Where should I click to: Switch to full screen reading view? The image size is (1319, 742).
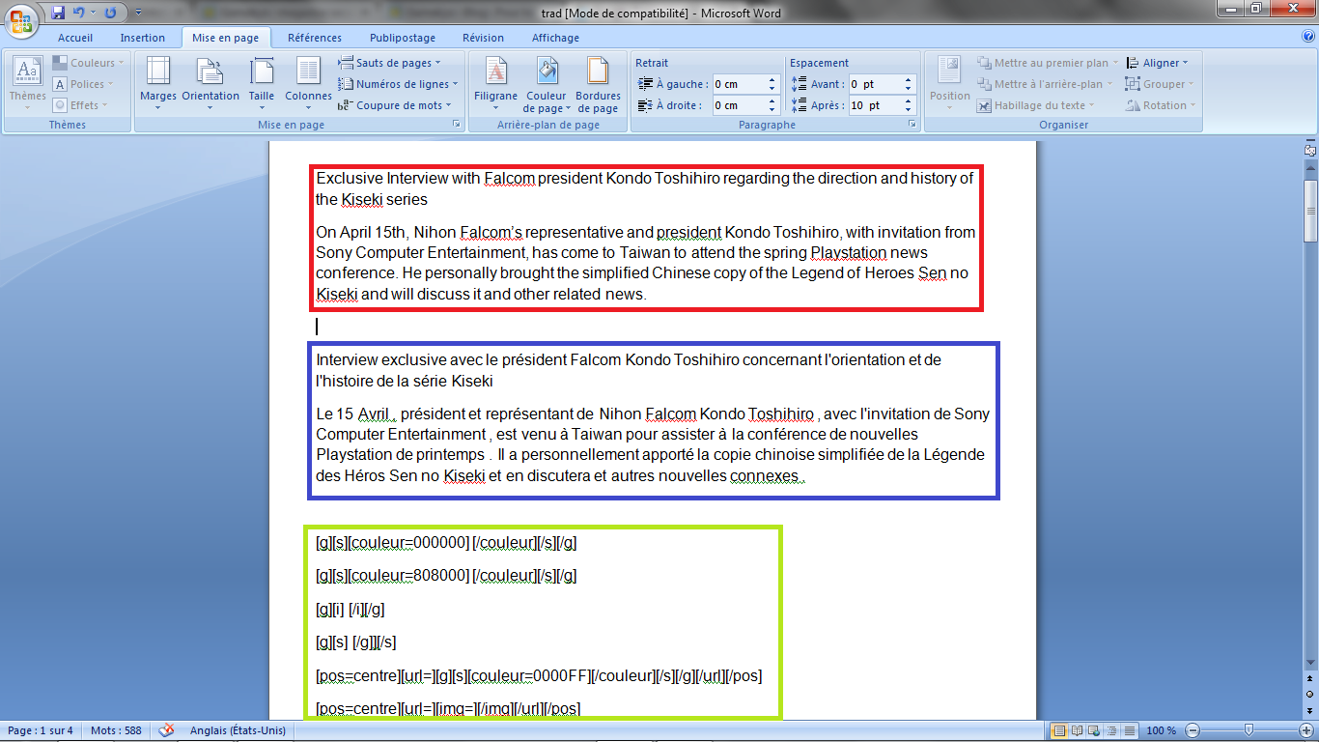[x=1077, y=730]
